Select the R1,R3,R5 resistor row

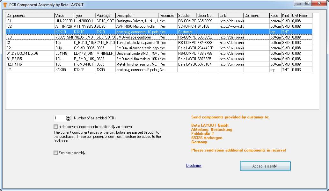(30, 59)
